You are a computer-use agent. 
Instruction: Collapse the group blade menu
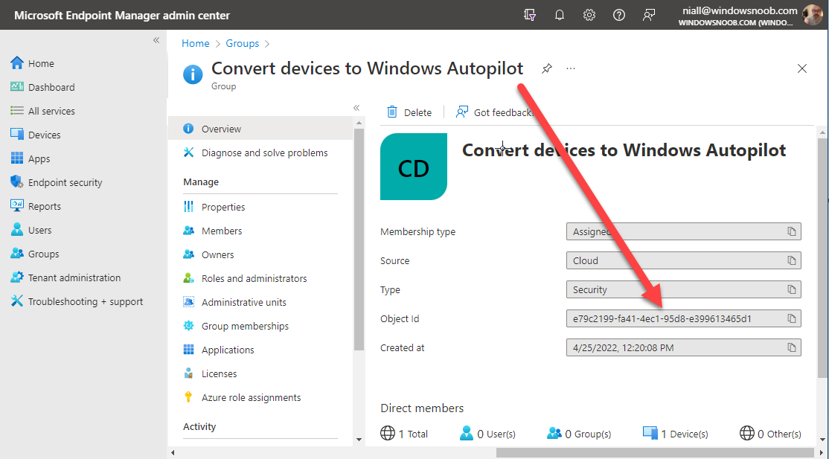356,108
